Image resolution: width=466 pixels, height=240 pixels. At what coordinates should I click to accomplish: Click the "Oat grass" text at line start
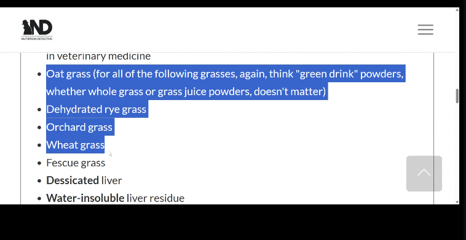point(68,74)
